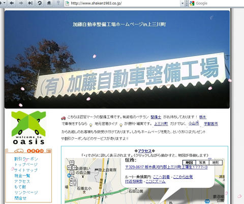The image size is (244, 204).
Task: Click the 上三川町 link
Action: 161,124
